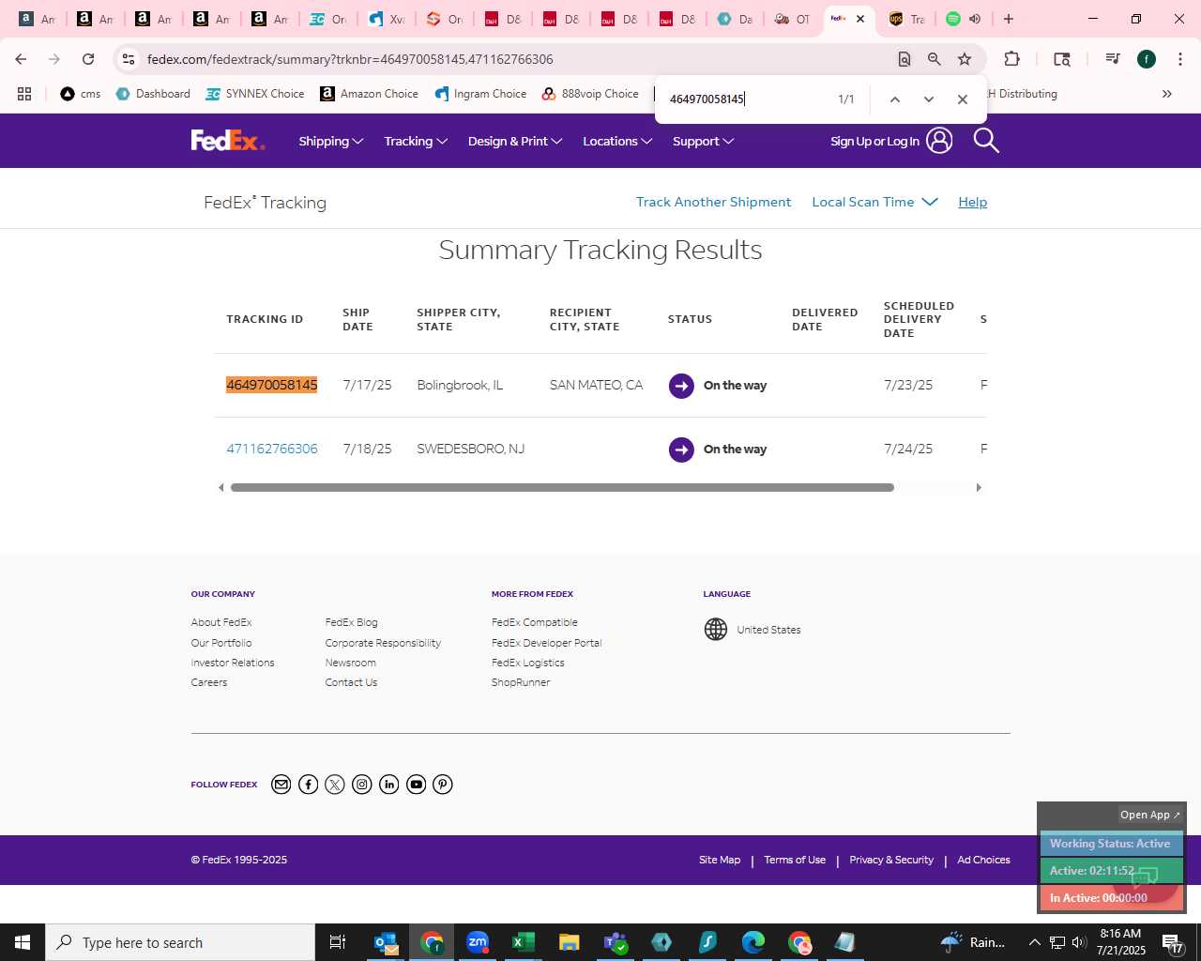Screen dimensions: 1201x961
Task: Open the Help link
Action: click(x=972, y=202)
